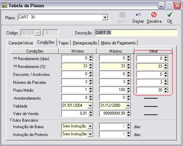The image size is (183, 146).
Task: Minimize the Tabela de Planos window
Action: pos(161,5)
